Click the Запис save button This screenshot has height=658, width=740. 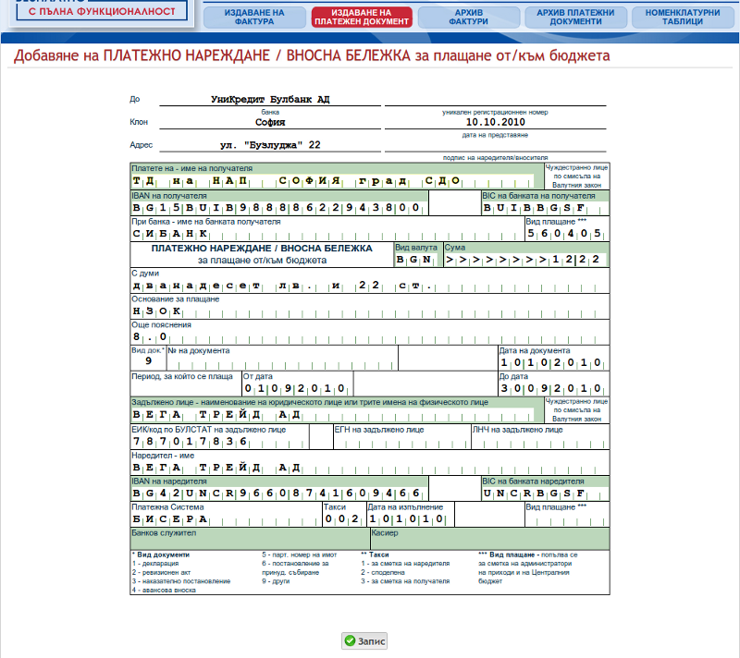click(364, 640)
